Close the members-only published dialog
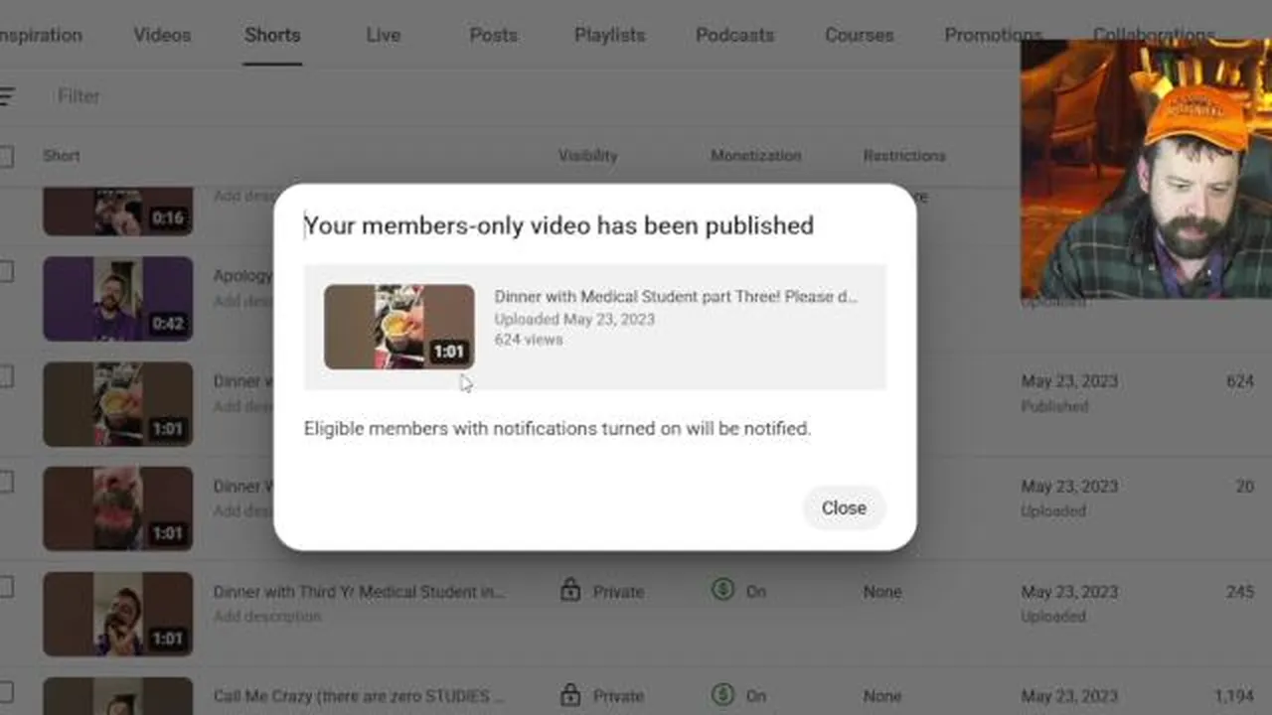This screenshot has height=715, width=1272. (844, 507)
